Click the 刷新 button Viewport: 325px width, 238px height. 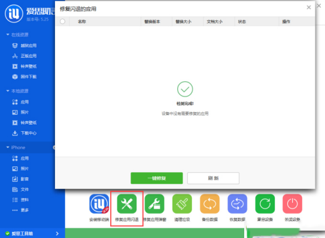213,178
